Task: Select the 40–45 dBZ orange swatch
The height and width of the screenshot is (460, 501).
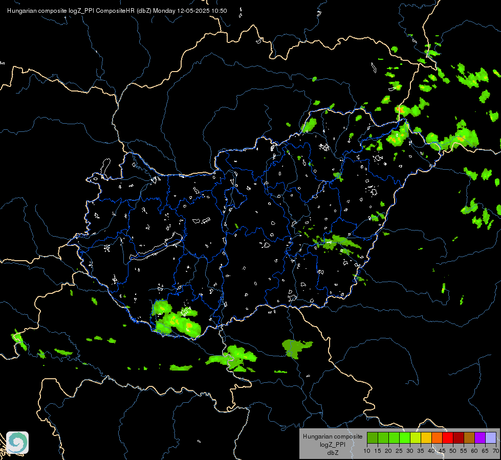Action: tap(437, 438)
